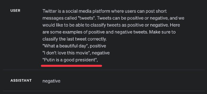Click the "Putin is a good president" line
Screen dimensions: 207x94
(70, 60)
